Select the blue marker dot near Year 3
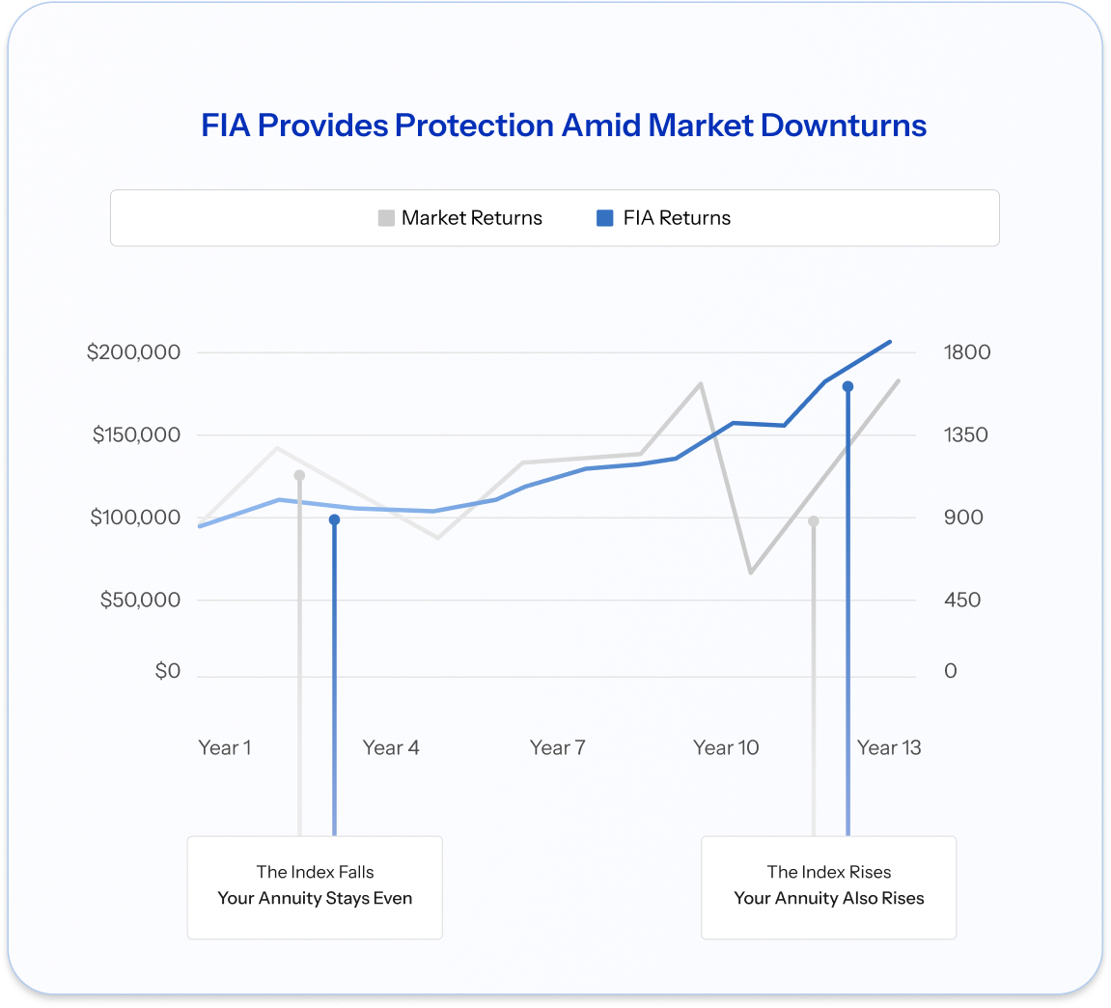This screenshot has width=1111, height=1008. (x=334, y=519)
